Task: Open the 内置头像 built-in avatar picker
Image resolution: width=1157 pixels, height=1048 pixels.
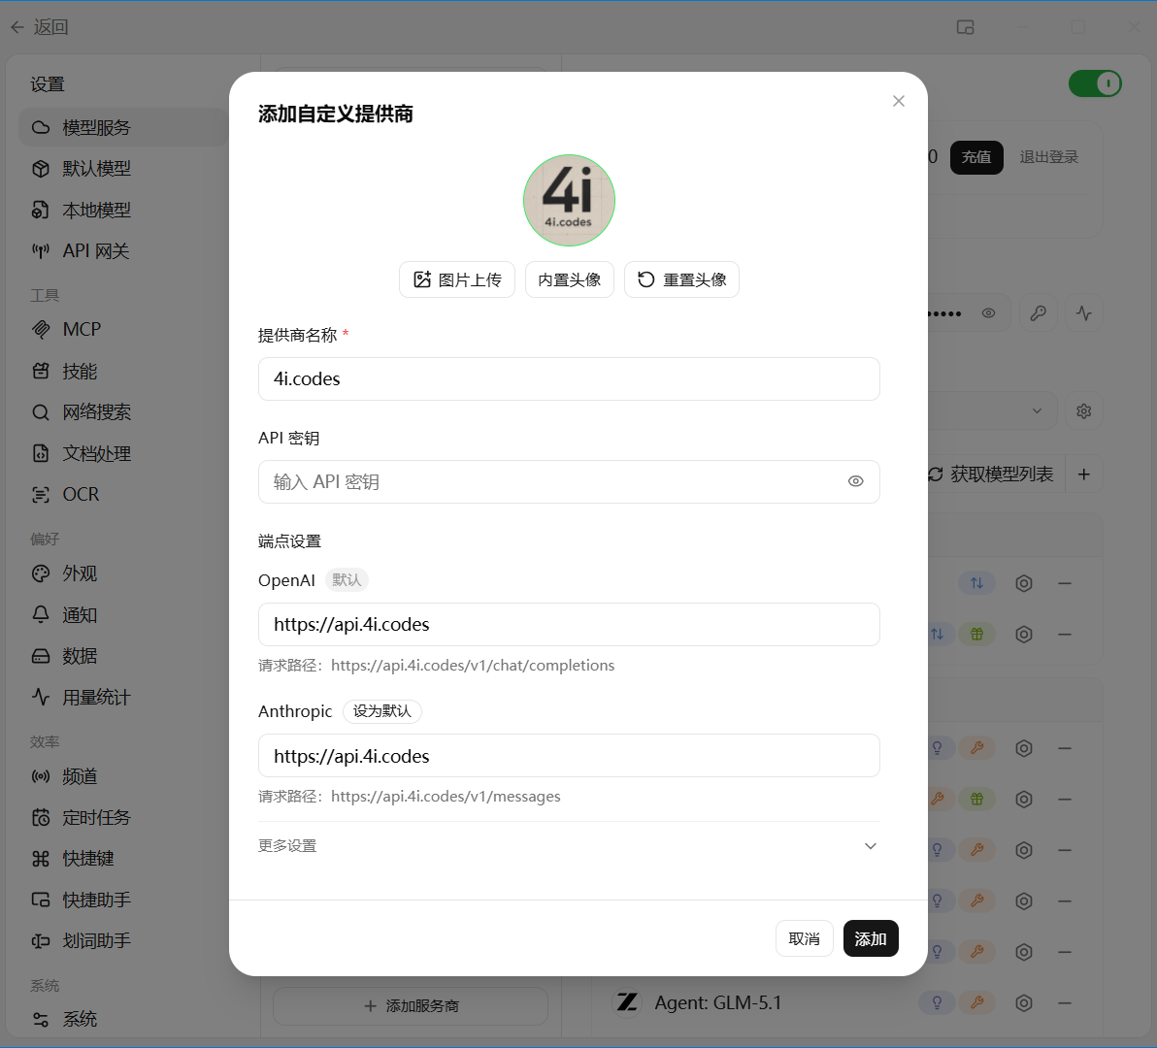Action: (569, 279)
